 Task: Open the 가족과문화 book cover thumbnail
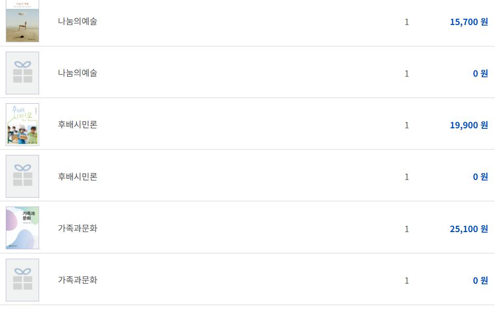(22, 228)
